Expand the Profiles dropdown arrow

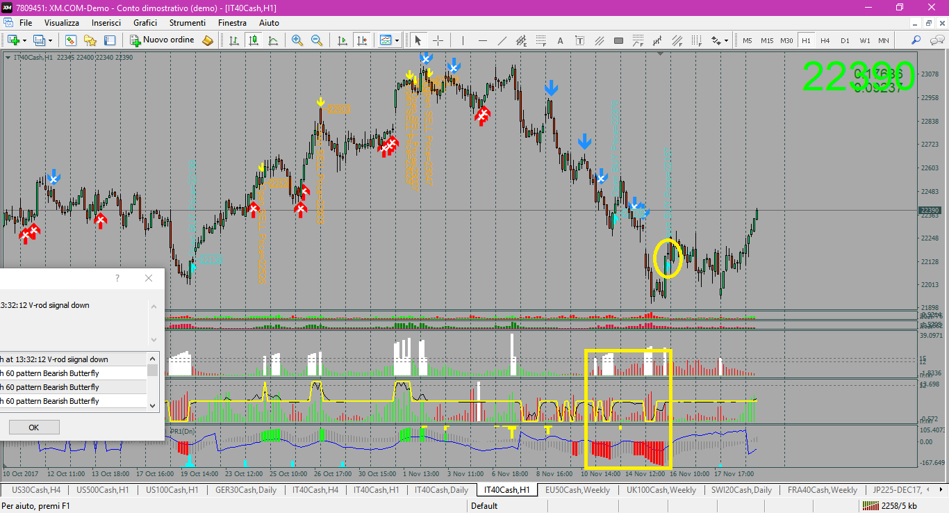(x=50, y=40)
